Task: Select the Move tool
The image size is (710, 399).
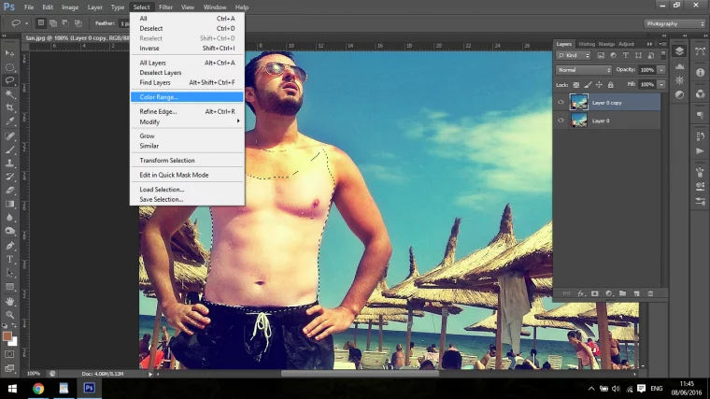Action: click(x=9, y=53)
